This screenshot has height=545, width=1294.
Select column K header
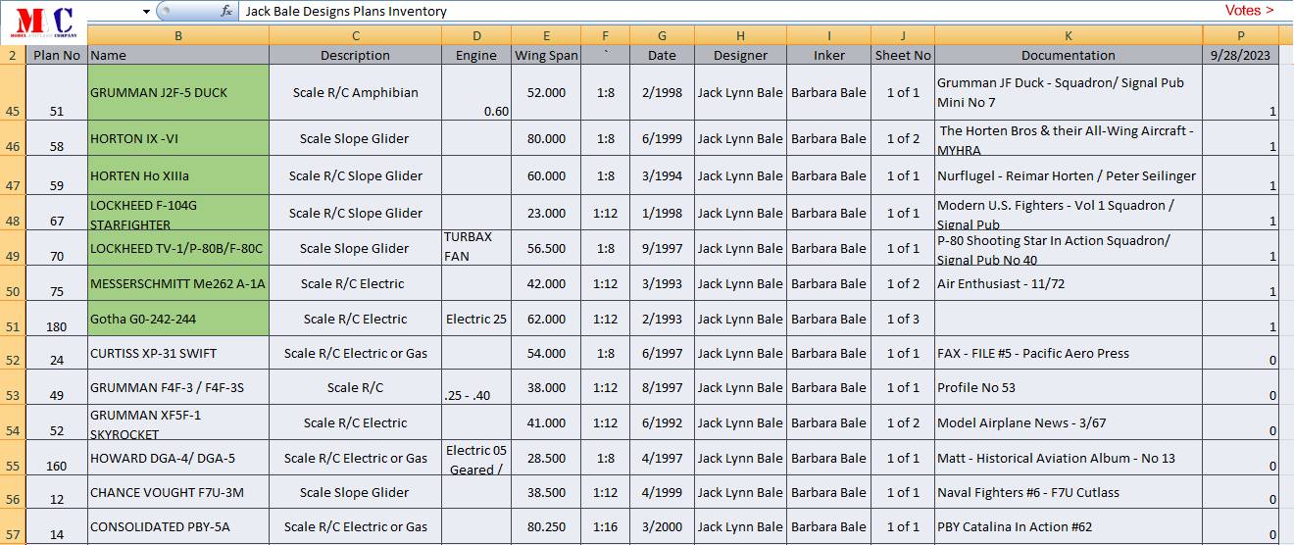tap(1069, 35)
